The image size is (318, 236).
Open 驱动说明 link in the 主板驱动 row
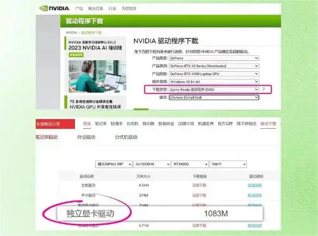tap(255, 185)
